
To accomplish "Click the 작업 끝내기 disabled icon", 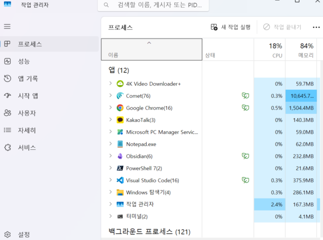I will (267, 27).
